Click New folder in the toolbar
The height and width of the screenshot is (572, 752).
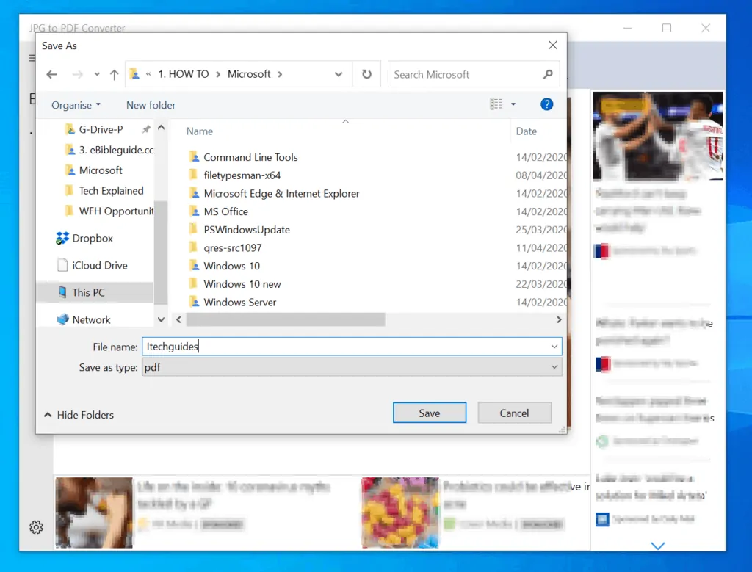pos(151,105)
